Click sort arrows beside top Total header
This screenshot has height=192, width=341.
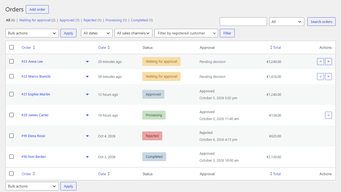point(271,47)
